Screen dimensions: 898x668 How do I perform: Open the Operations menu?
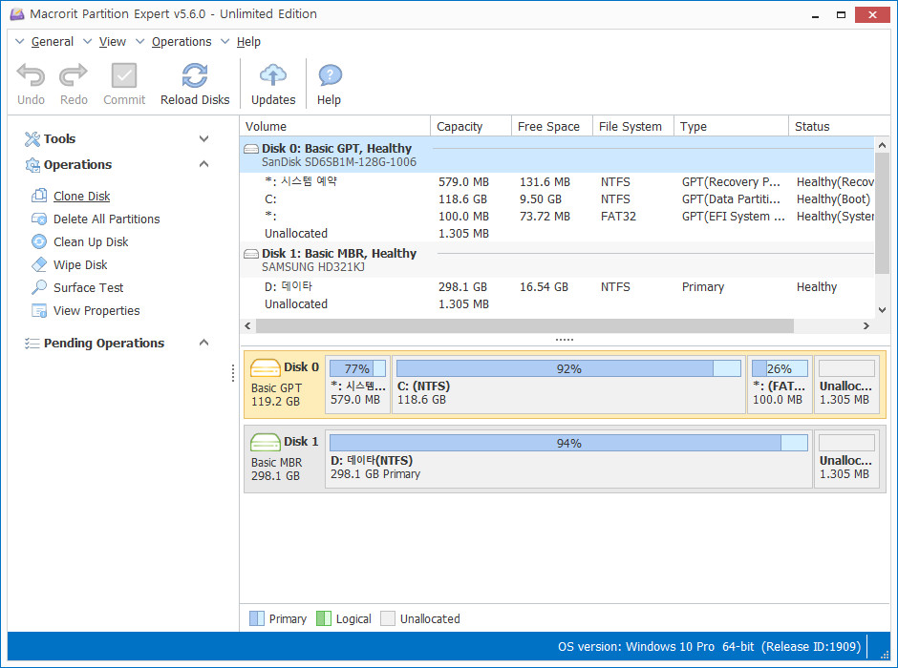[x=182, y=42]
